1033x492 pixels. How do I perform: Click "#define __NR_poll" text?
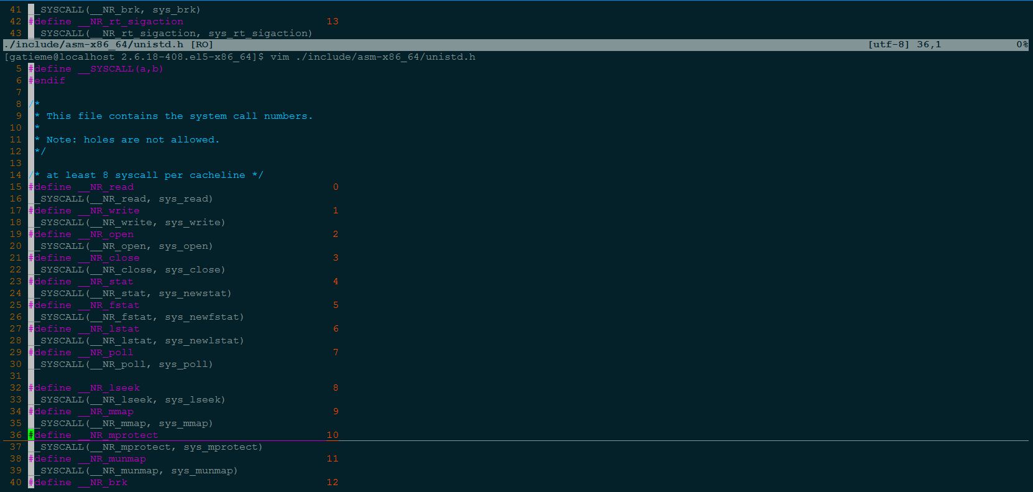[x=81, y=352]
